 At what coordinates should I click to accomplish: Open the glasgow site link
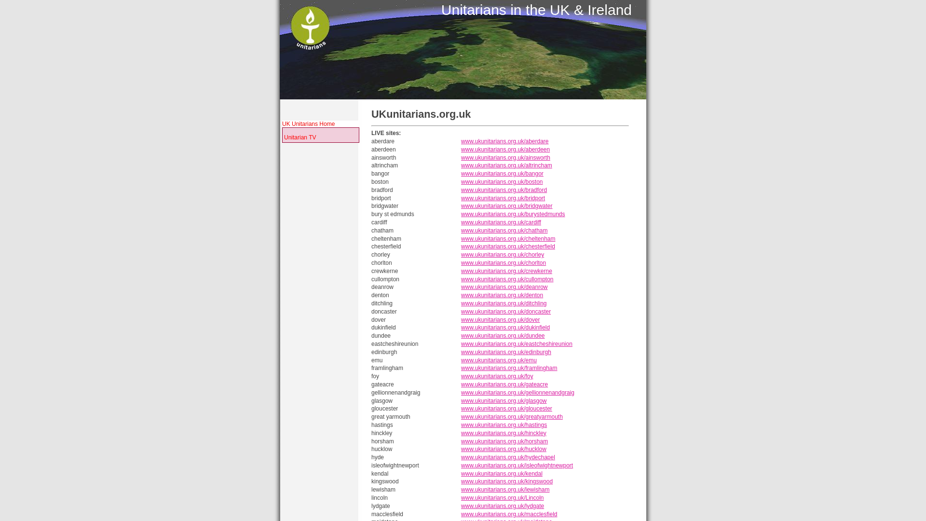click(x=504, y=401)
